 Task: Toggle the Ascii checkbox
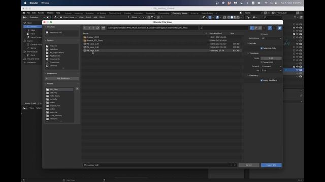click(262, 34)
